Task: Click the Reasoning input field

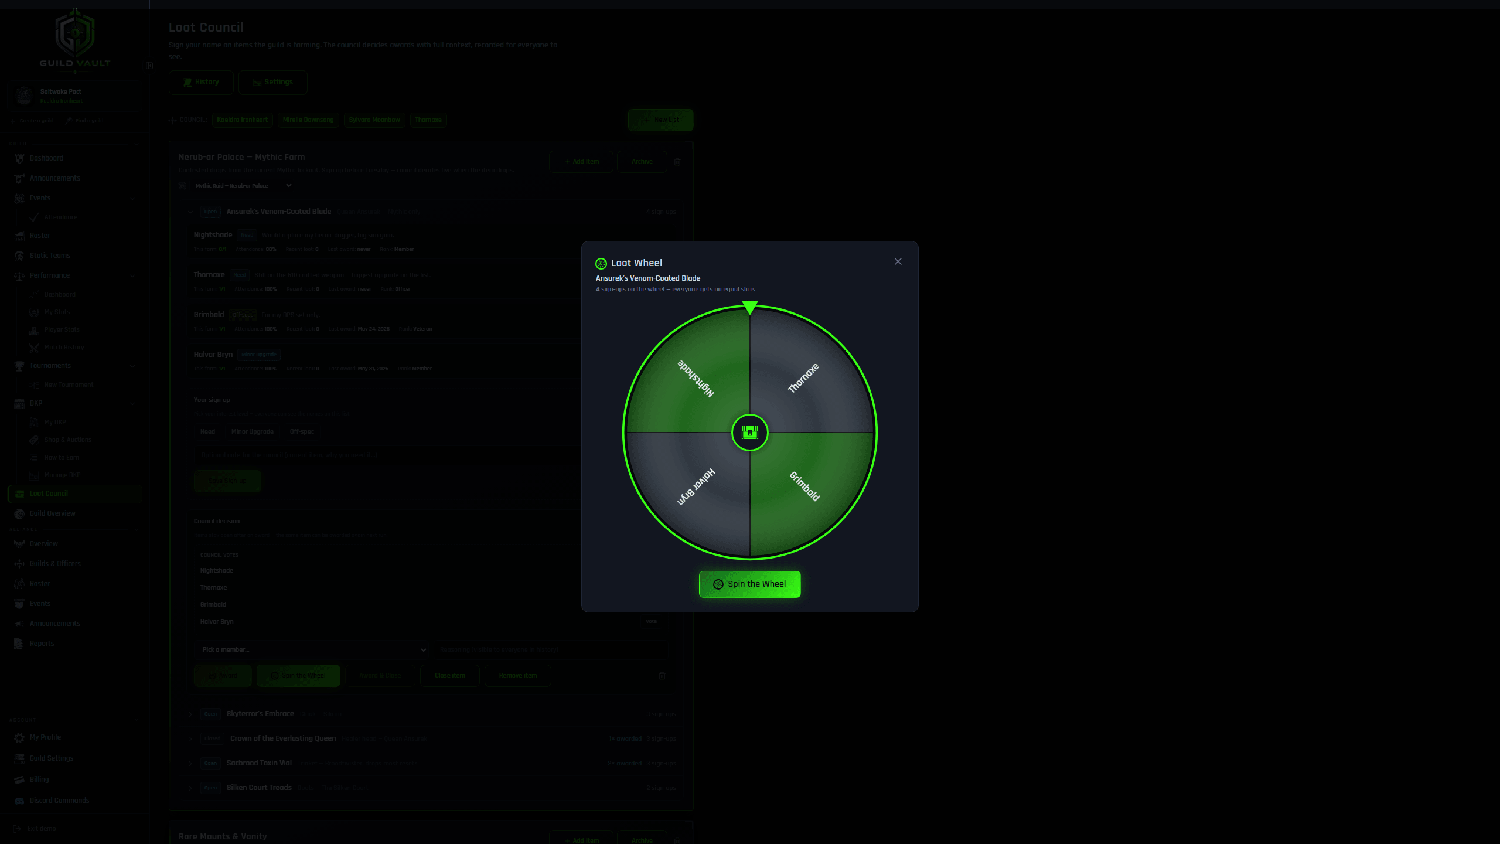Action: point(550,649)
